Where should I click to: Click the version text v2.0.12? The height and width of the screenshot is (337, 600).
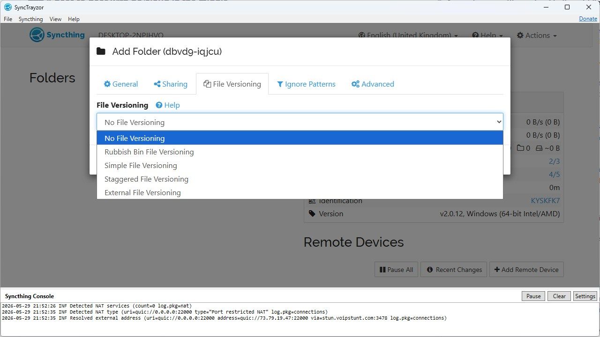[500, 214]
